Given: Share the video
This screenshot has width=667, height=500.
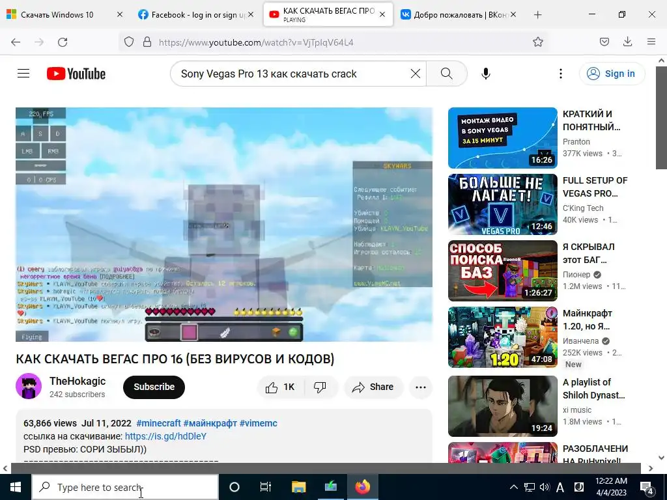Looking at the screenshot, I should [x=373, y=387].
